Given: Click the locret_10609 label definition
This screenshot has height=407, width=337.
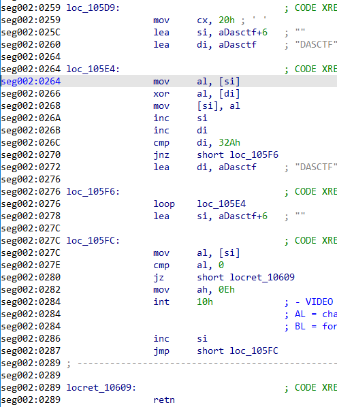Looking at the screenshot, I should tap(101, 387).
